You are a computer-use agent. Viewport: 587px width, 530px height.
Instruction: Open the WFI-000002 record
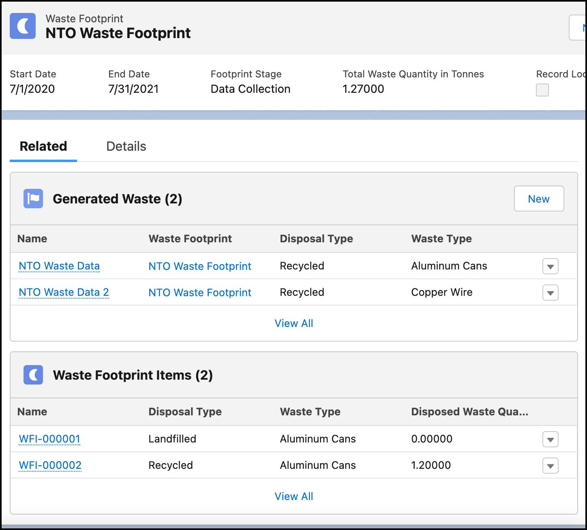click(50, 465)
